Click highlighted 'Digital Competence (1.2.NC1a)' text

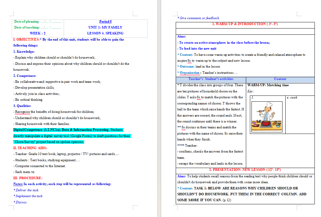click(37, 130)
